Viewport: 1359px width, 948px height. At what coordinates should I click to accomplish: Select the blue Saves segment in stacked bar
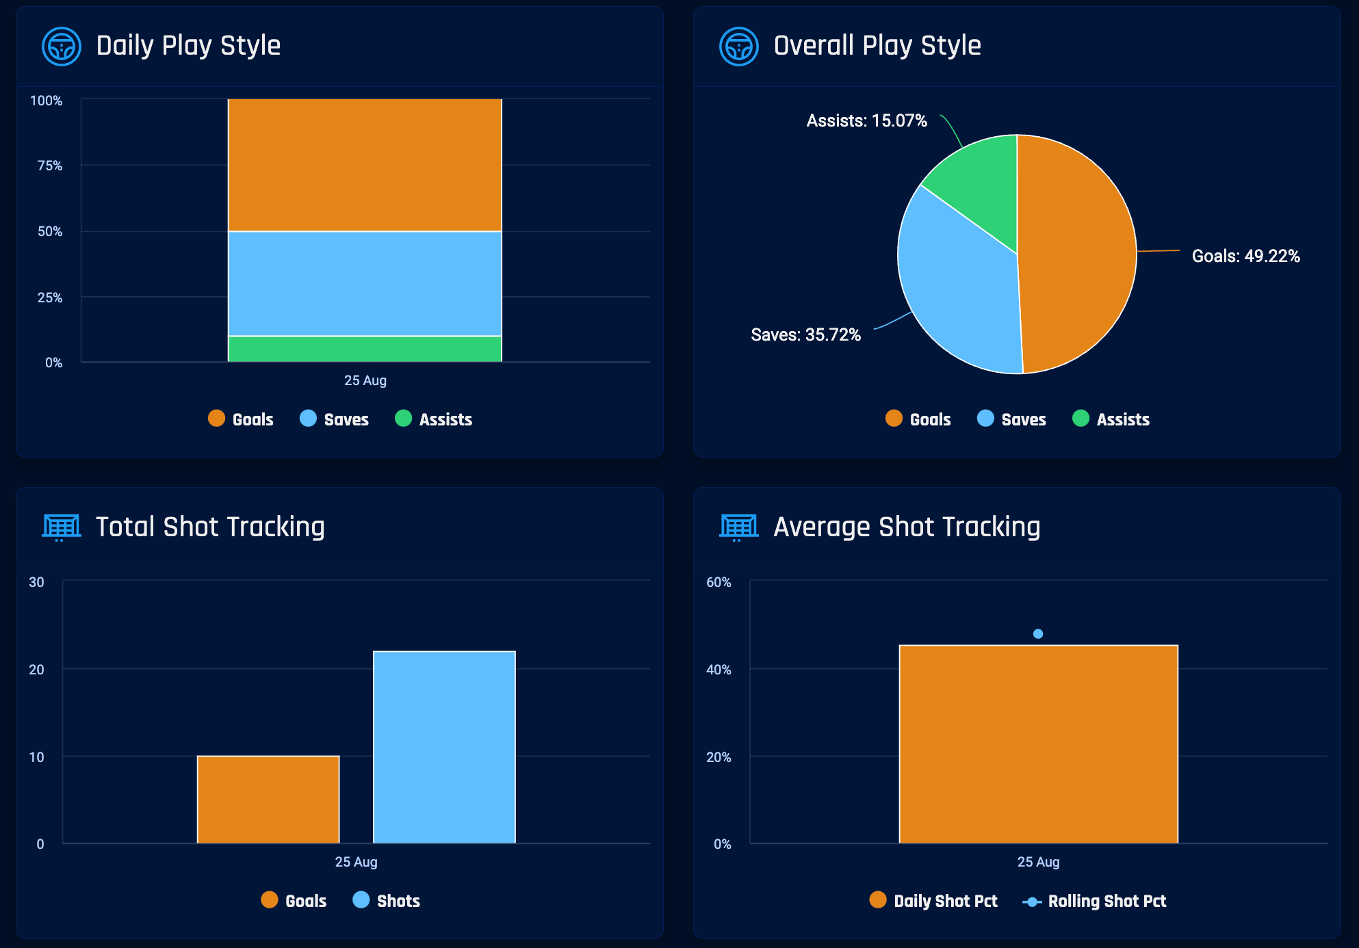[365, 283]
